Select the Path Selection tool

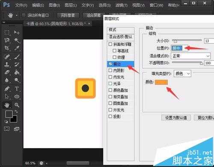coord(7,97)
